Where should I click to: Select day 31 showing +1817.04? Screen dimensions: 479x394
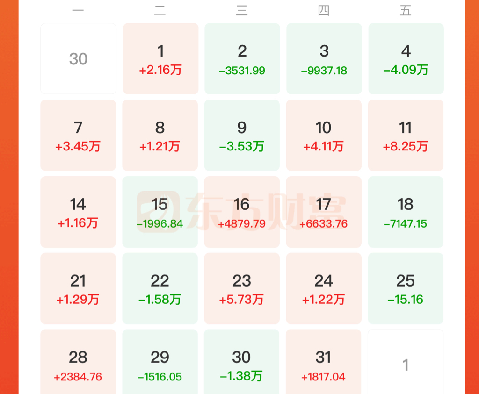pos(323,362)
